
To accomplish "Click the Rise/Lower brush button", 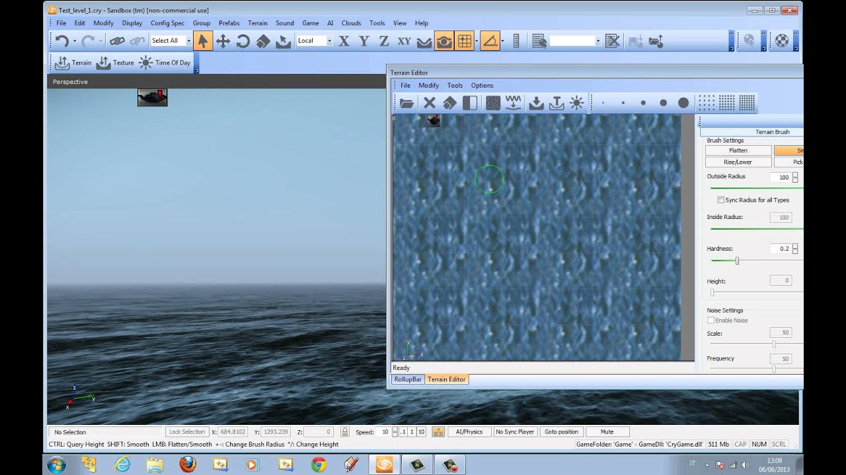I will tap(738, 162).
